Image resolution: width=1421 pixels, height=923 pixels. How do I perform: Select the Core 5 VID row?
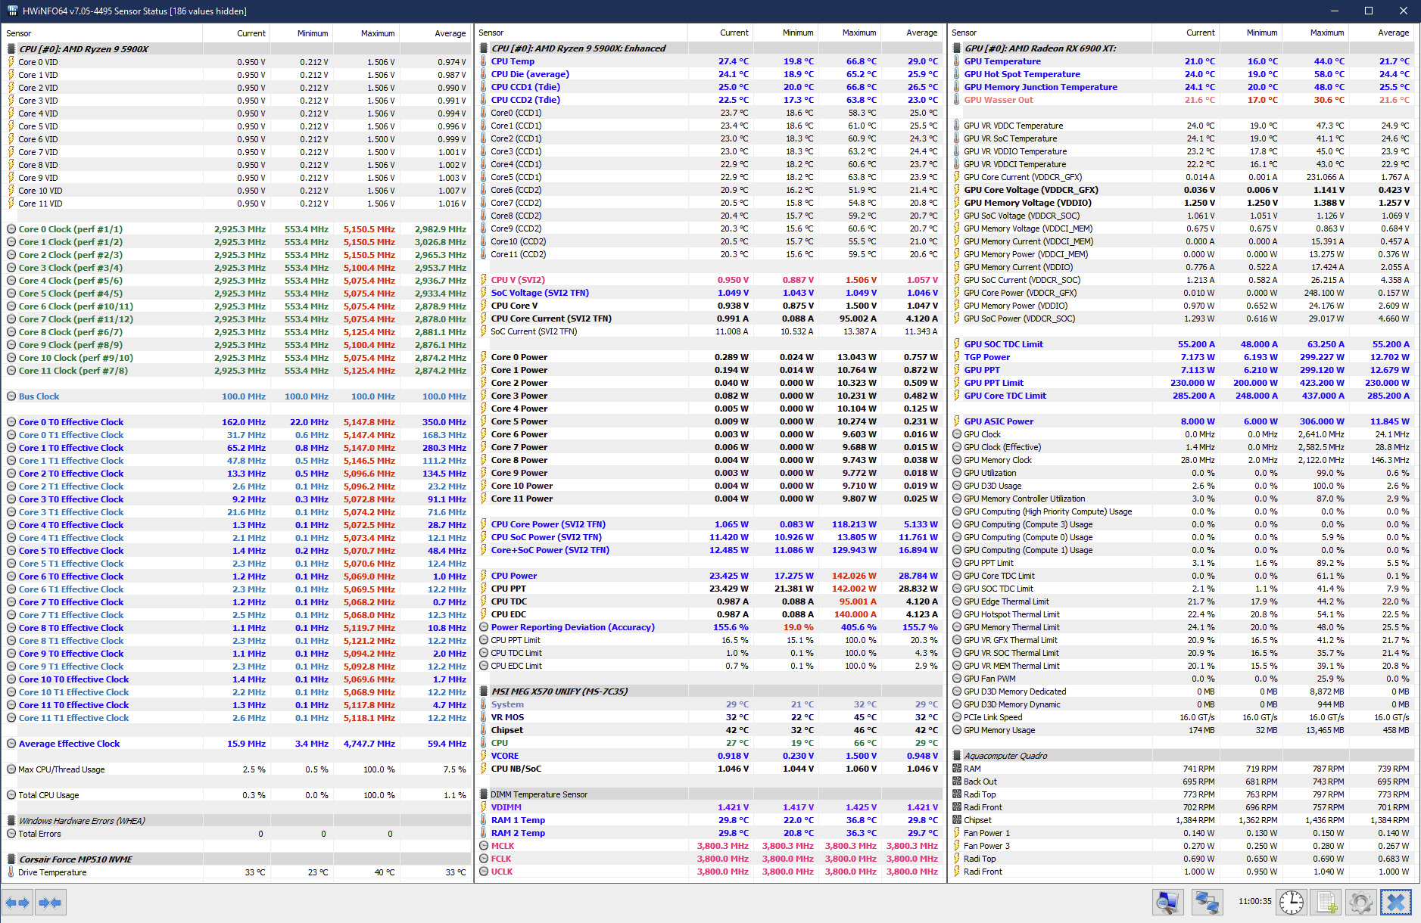point(238,126)
